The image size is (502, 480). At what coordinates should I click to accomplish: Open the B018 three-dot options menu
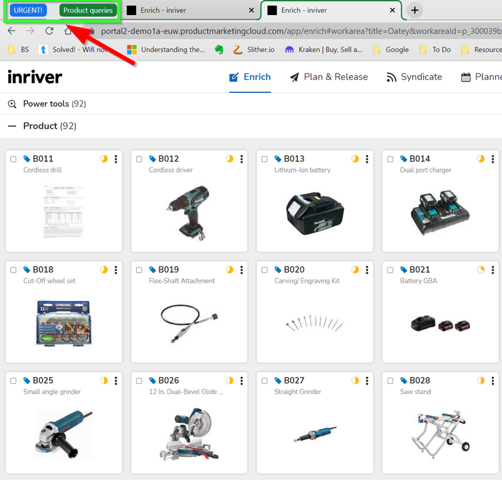(x=116, y=270)
